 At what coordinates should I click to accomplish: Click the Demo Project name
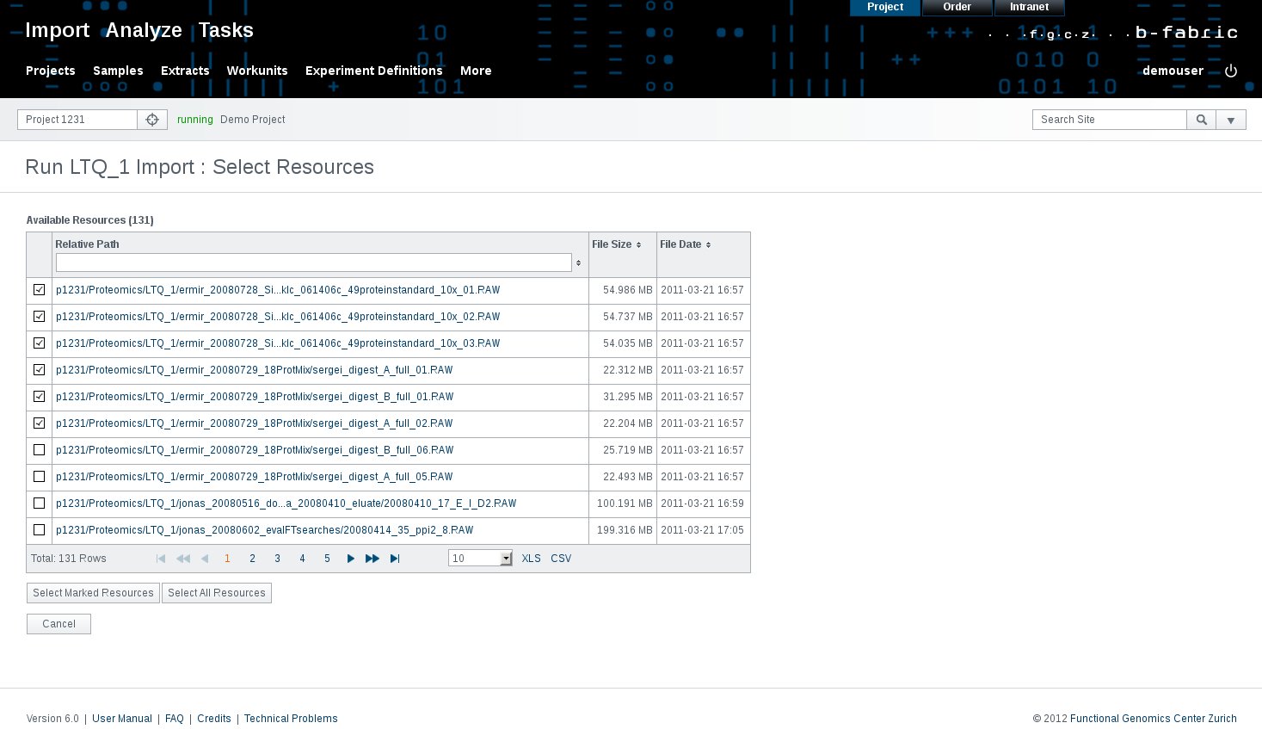[253, 120]
